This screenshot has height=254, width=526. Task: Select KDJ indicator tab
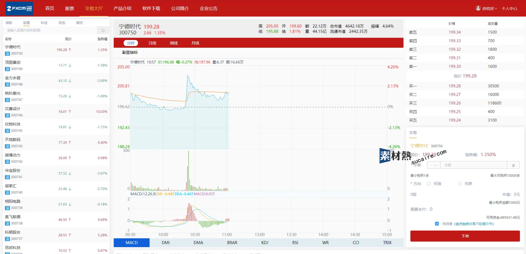point(265,243)
